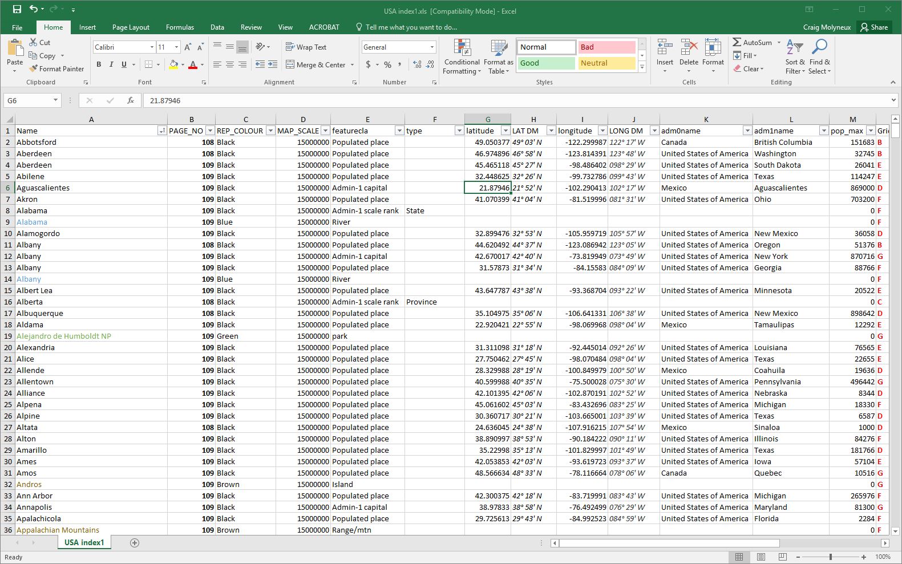
Task: Apply the Neutral cell style swatch
Action: click(x=606, y=63)
